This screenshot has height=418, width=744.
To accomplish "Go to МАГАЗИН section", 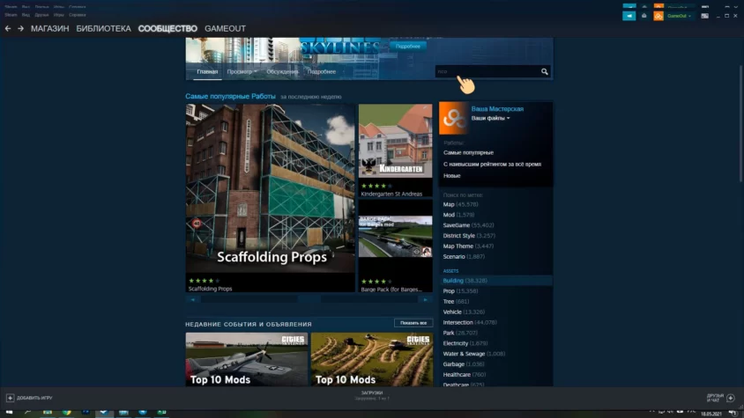I will (x=50, y=28).
